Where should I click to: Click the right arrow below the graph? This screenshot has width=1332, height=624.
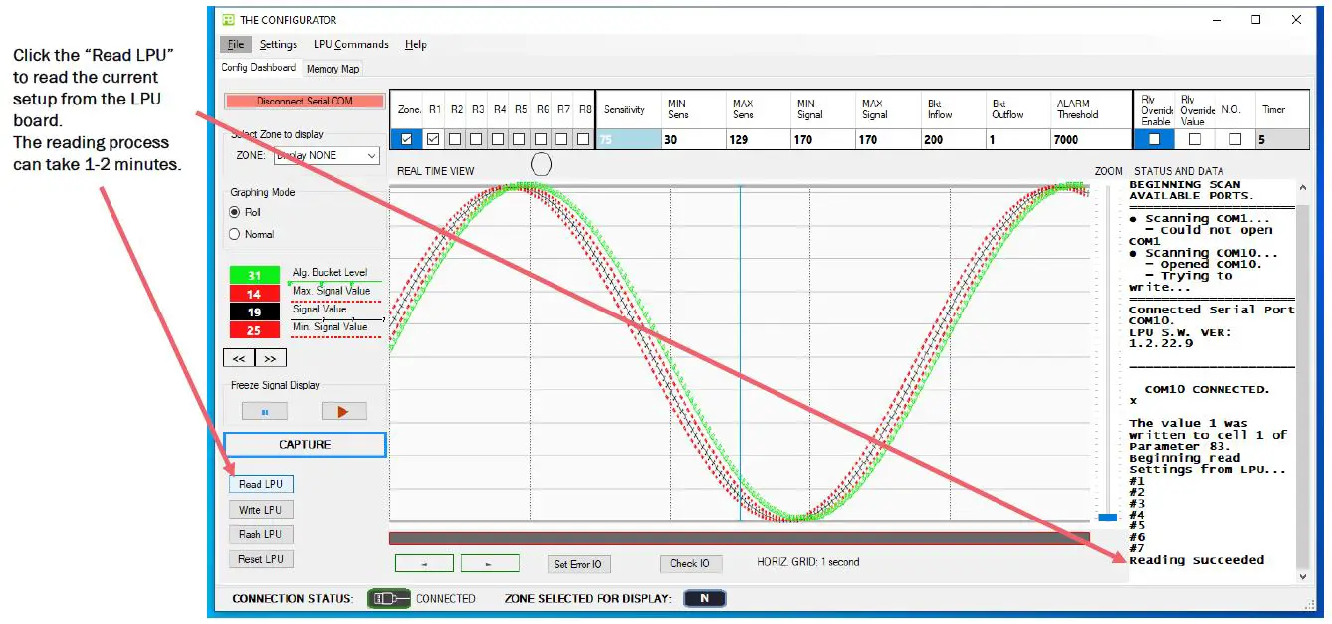(490, 562)
